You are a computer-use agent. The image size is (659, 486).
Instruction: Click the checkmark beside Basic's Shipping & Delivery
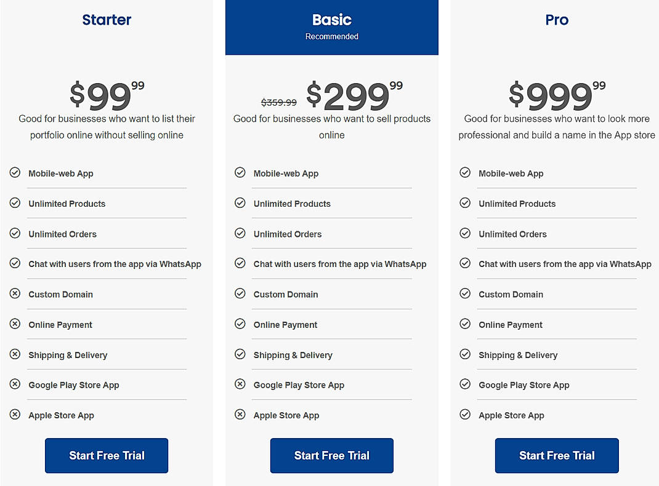[240, 354]
